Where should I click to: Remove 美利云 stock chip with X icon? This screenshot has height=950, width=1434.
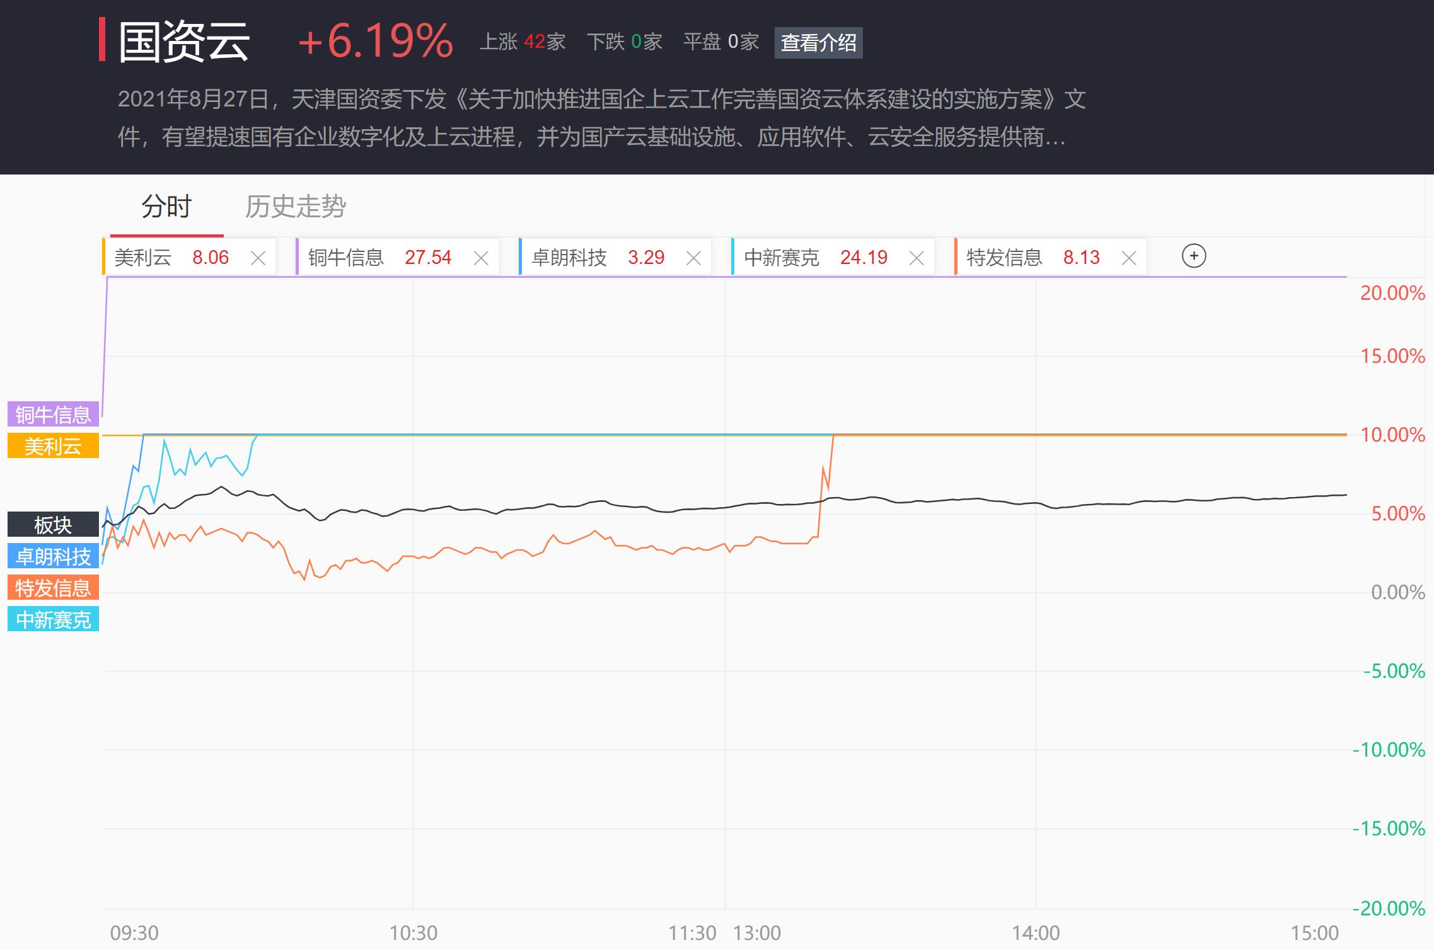click(x=258, y=258)
